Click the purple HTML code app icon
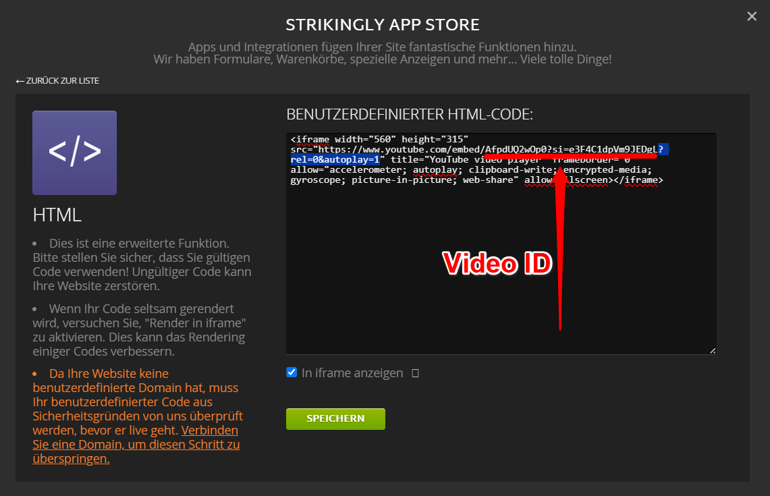The height and width of the screenshot is (496, 770). click(75, 153)
